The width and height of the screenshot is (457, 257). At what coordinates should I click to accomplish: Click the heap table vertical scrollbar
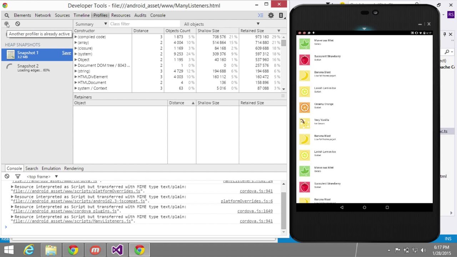click(284, 43)
